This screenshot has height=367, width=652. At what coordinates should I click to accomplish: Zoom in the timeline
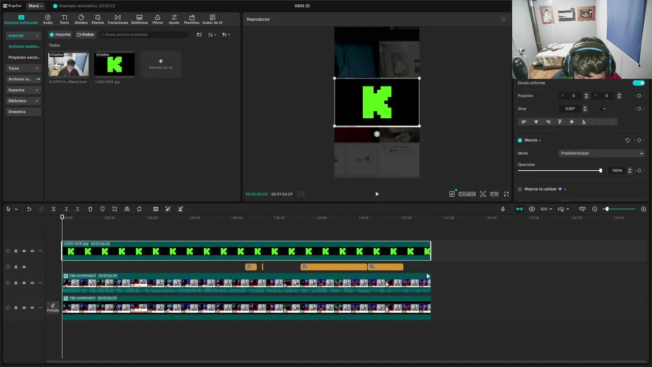tap(643, 209)
